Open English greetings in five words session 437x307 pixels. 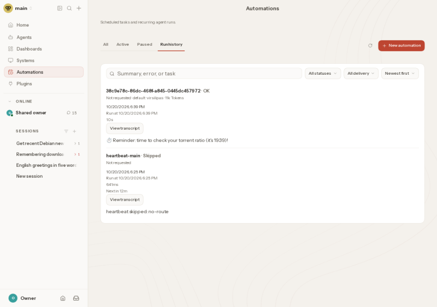pos(46,165)
